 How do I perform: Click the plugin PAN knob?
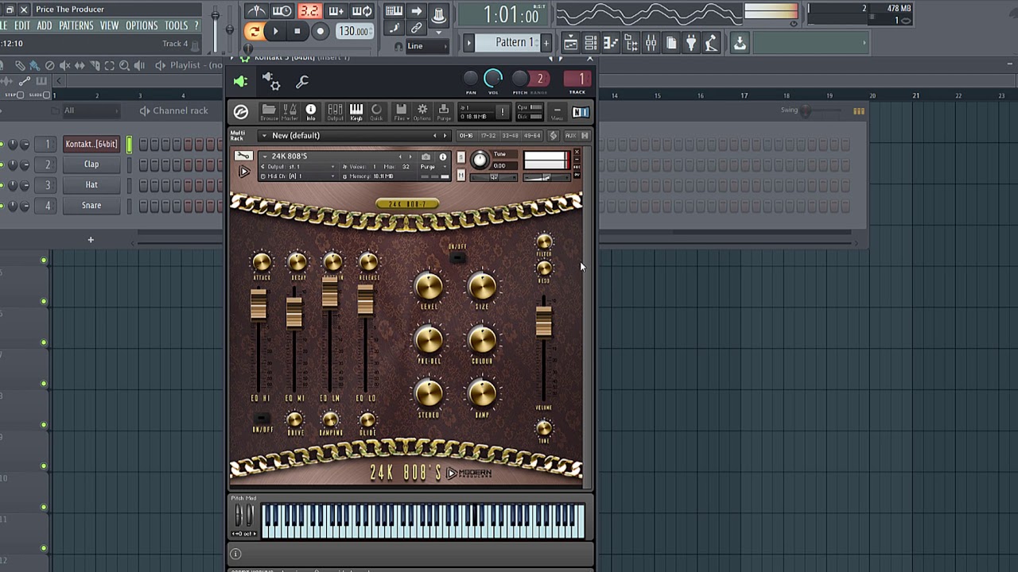coord(471,78)
